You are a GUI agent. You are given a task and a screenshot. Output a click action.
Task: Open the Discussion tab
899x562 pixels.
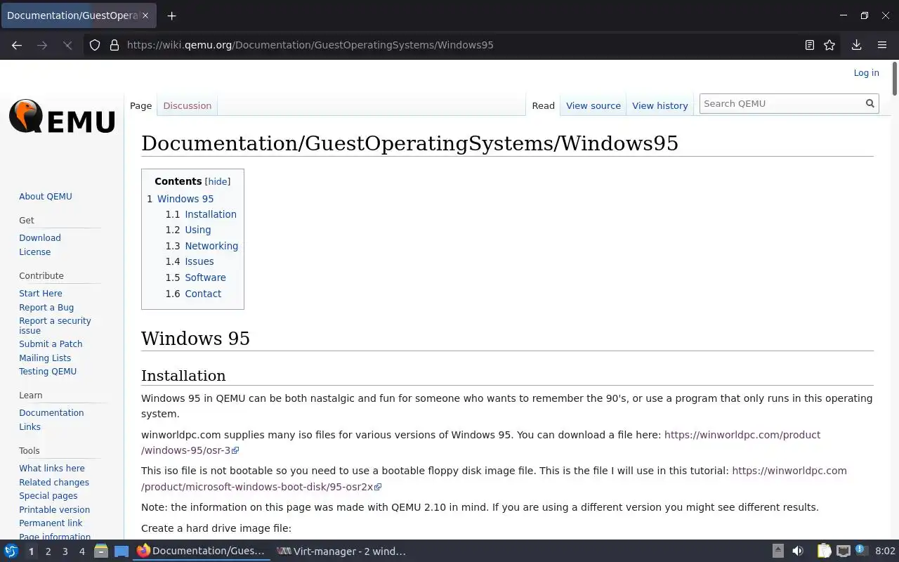click(187, 105)
